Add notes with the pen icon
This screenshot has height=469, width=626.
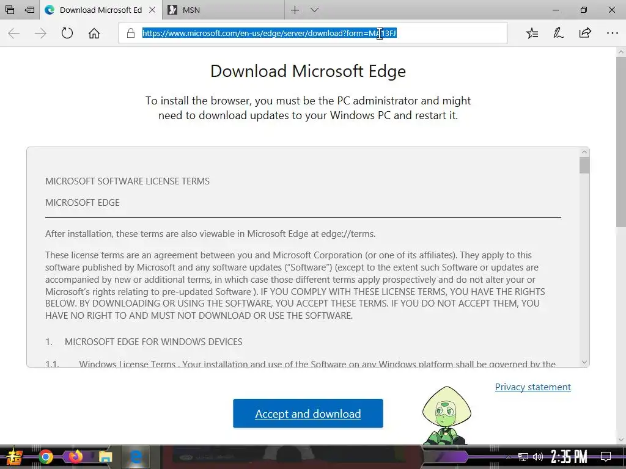tap(558, 33)
